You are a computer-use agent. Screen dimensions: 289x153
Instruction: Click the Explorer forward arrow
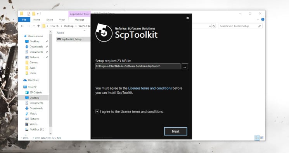[29, 26]
